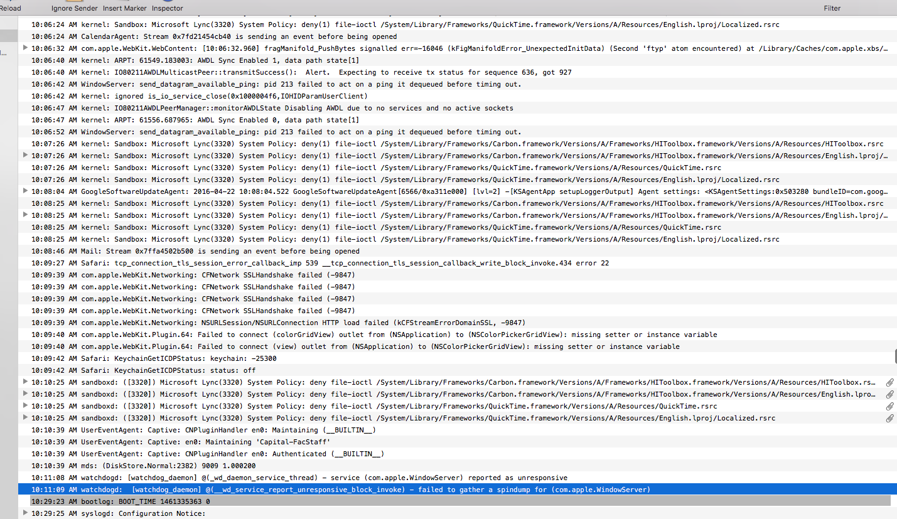
Task: Click Ignore Sender in the toolbar
Action: (74, 8)
